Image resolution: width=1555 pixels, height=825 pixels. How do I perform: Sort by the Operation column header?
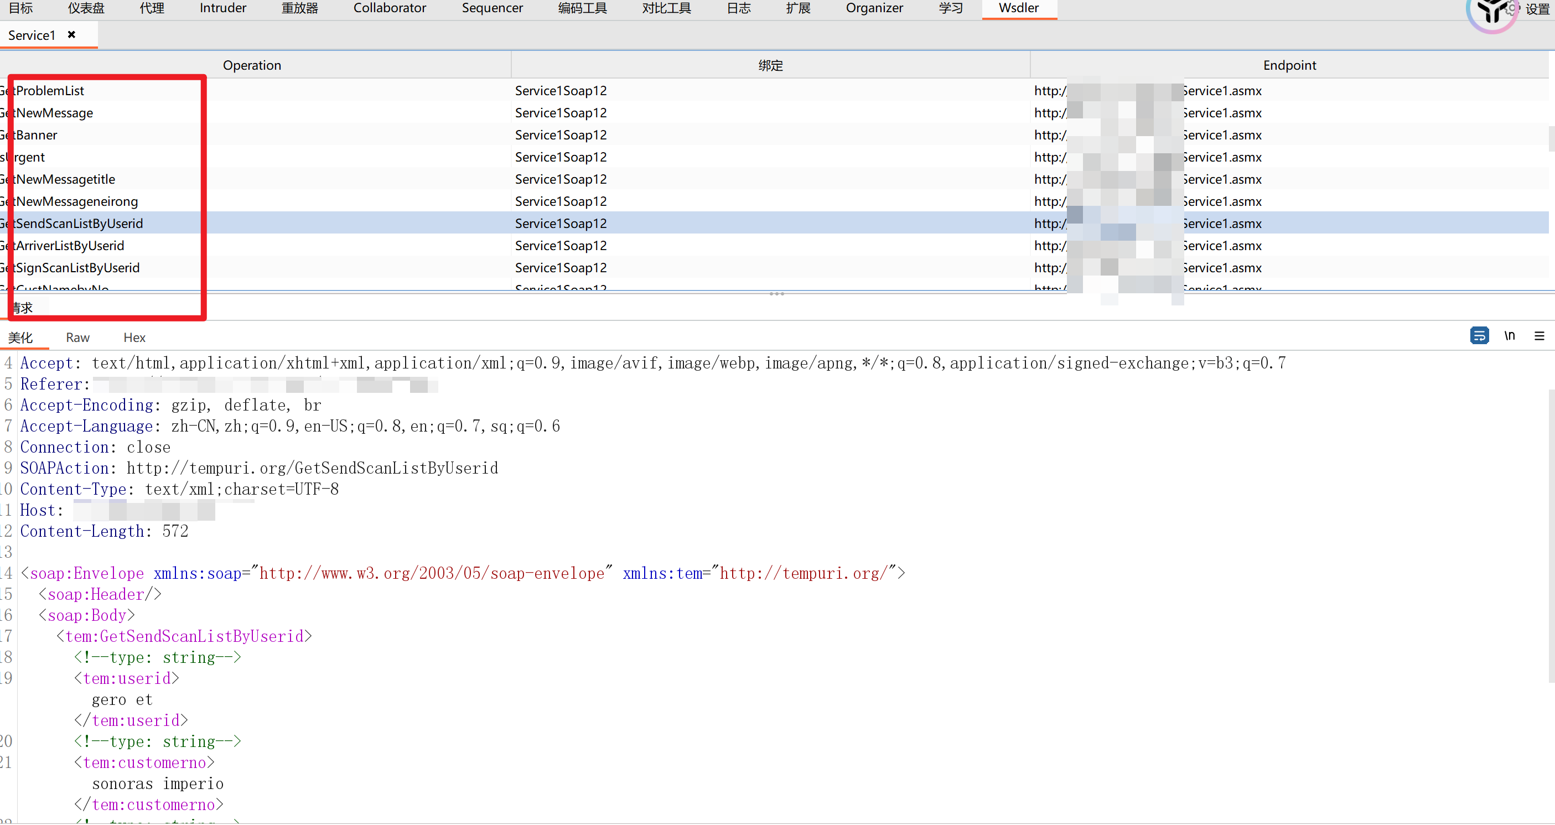252,65
